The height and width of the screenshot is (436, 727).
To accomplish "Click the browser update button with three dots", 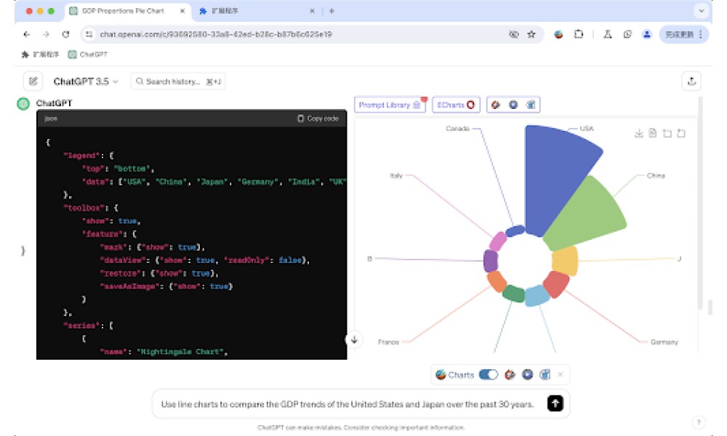I will [684, 34].
